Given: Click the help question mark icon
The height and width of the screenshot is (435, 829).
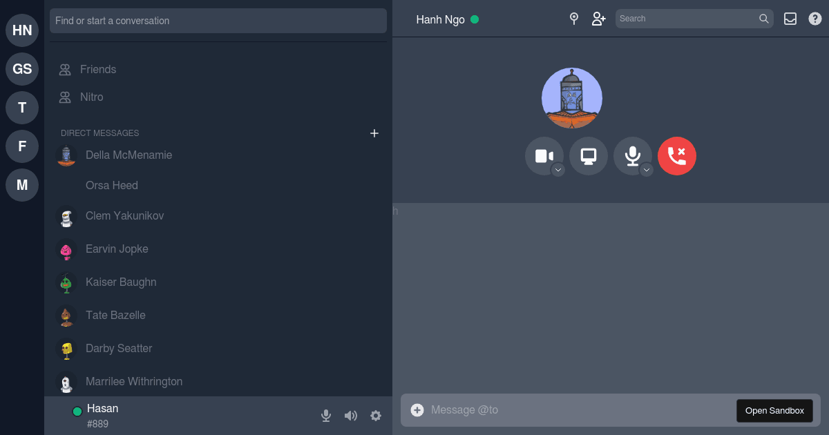Looking at the screenshot, I should pos(814,19).
